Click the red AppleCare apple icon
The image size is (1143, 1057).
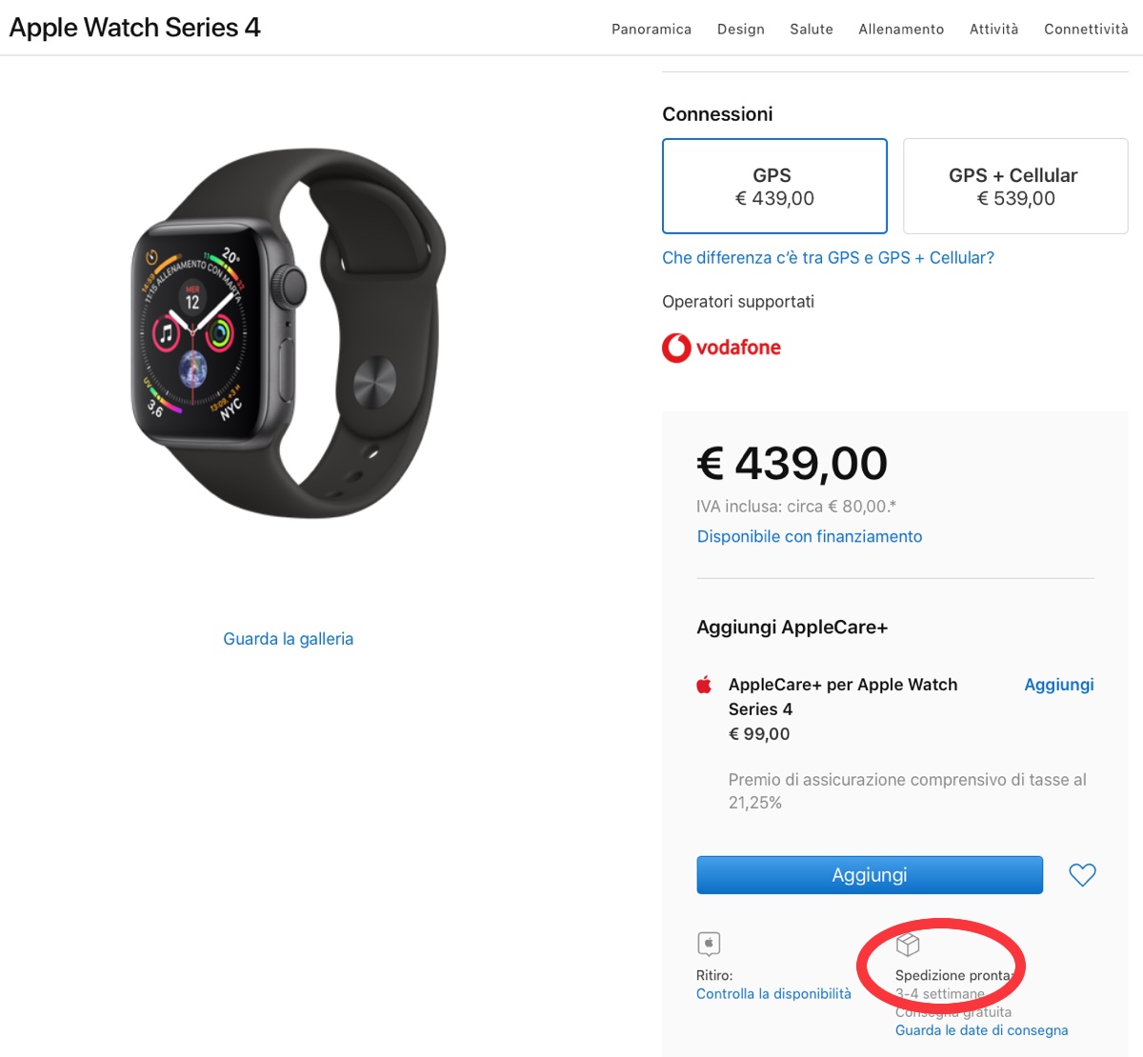point(704,685)
